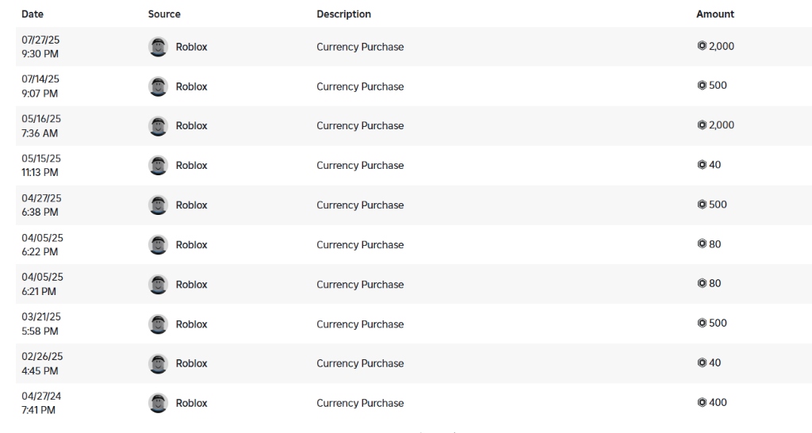812x433 pixels.
Task: Click the Roblox avatar in the 07/27/25 row
Action: click(x=159, y=47)
